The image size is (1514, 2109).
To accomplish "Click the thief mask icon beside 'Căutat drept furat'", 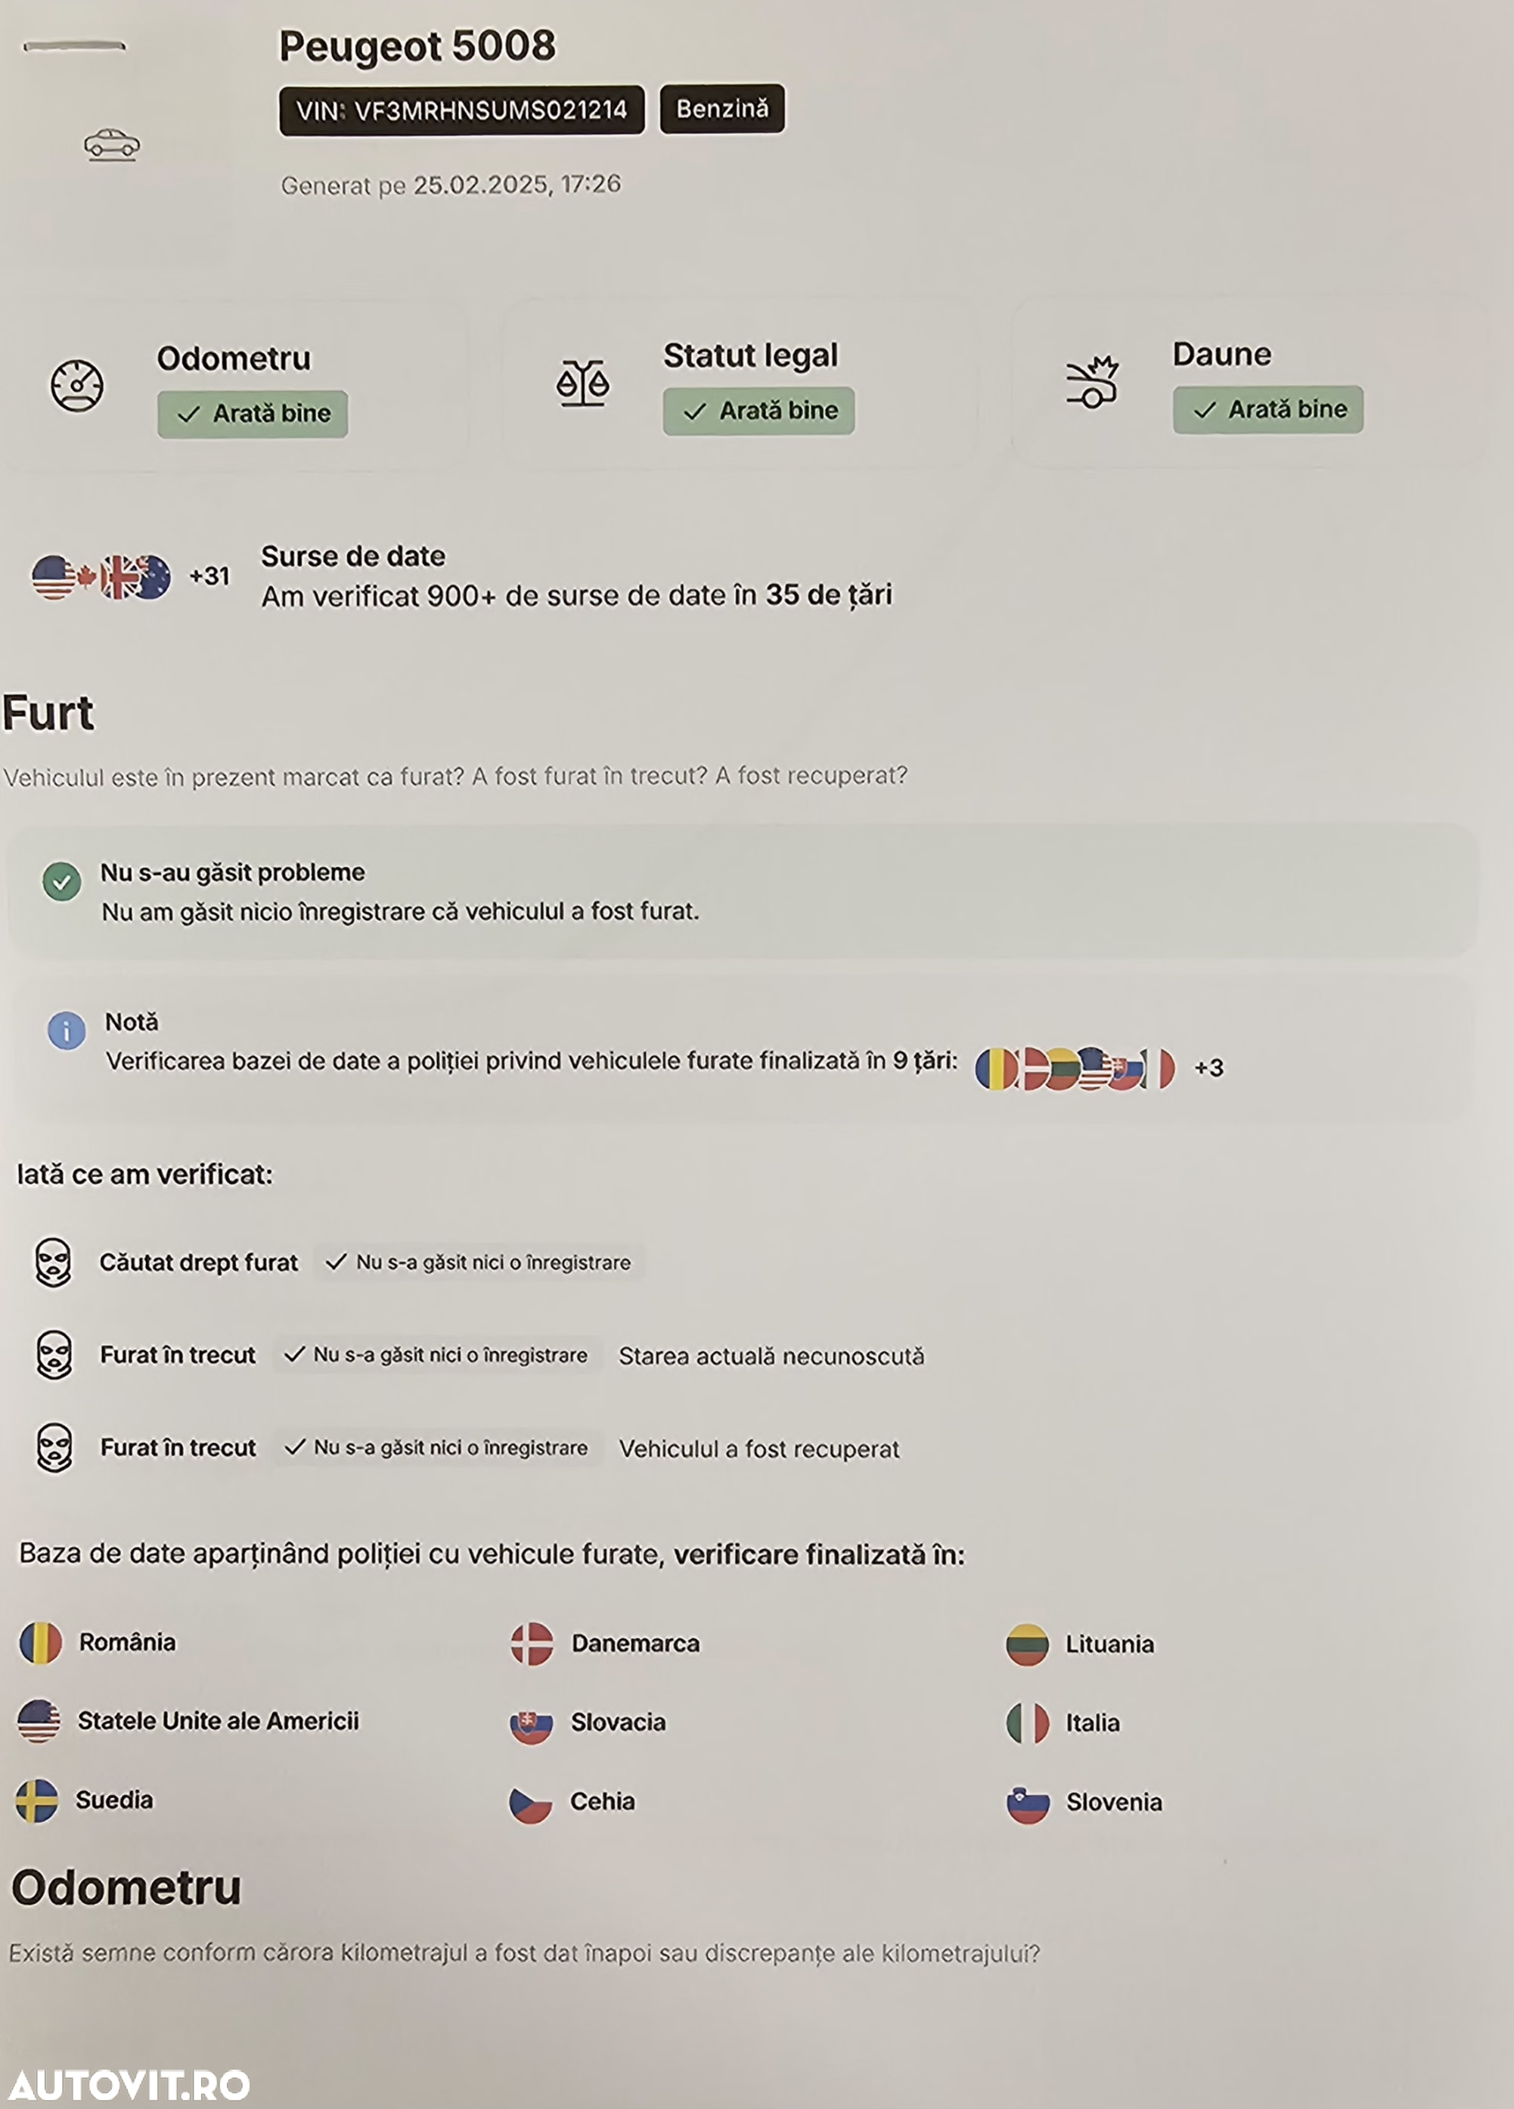I will coord(53,1262).
